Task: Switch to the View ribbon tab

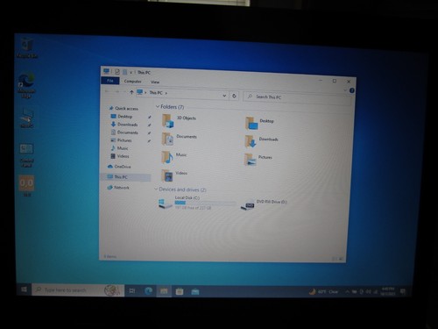Action: pyautogui.click(x=155, y=82)
